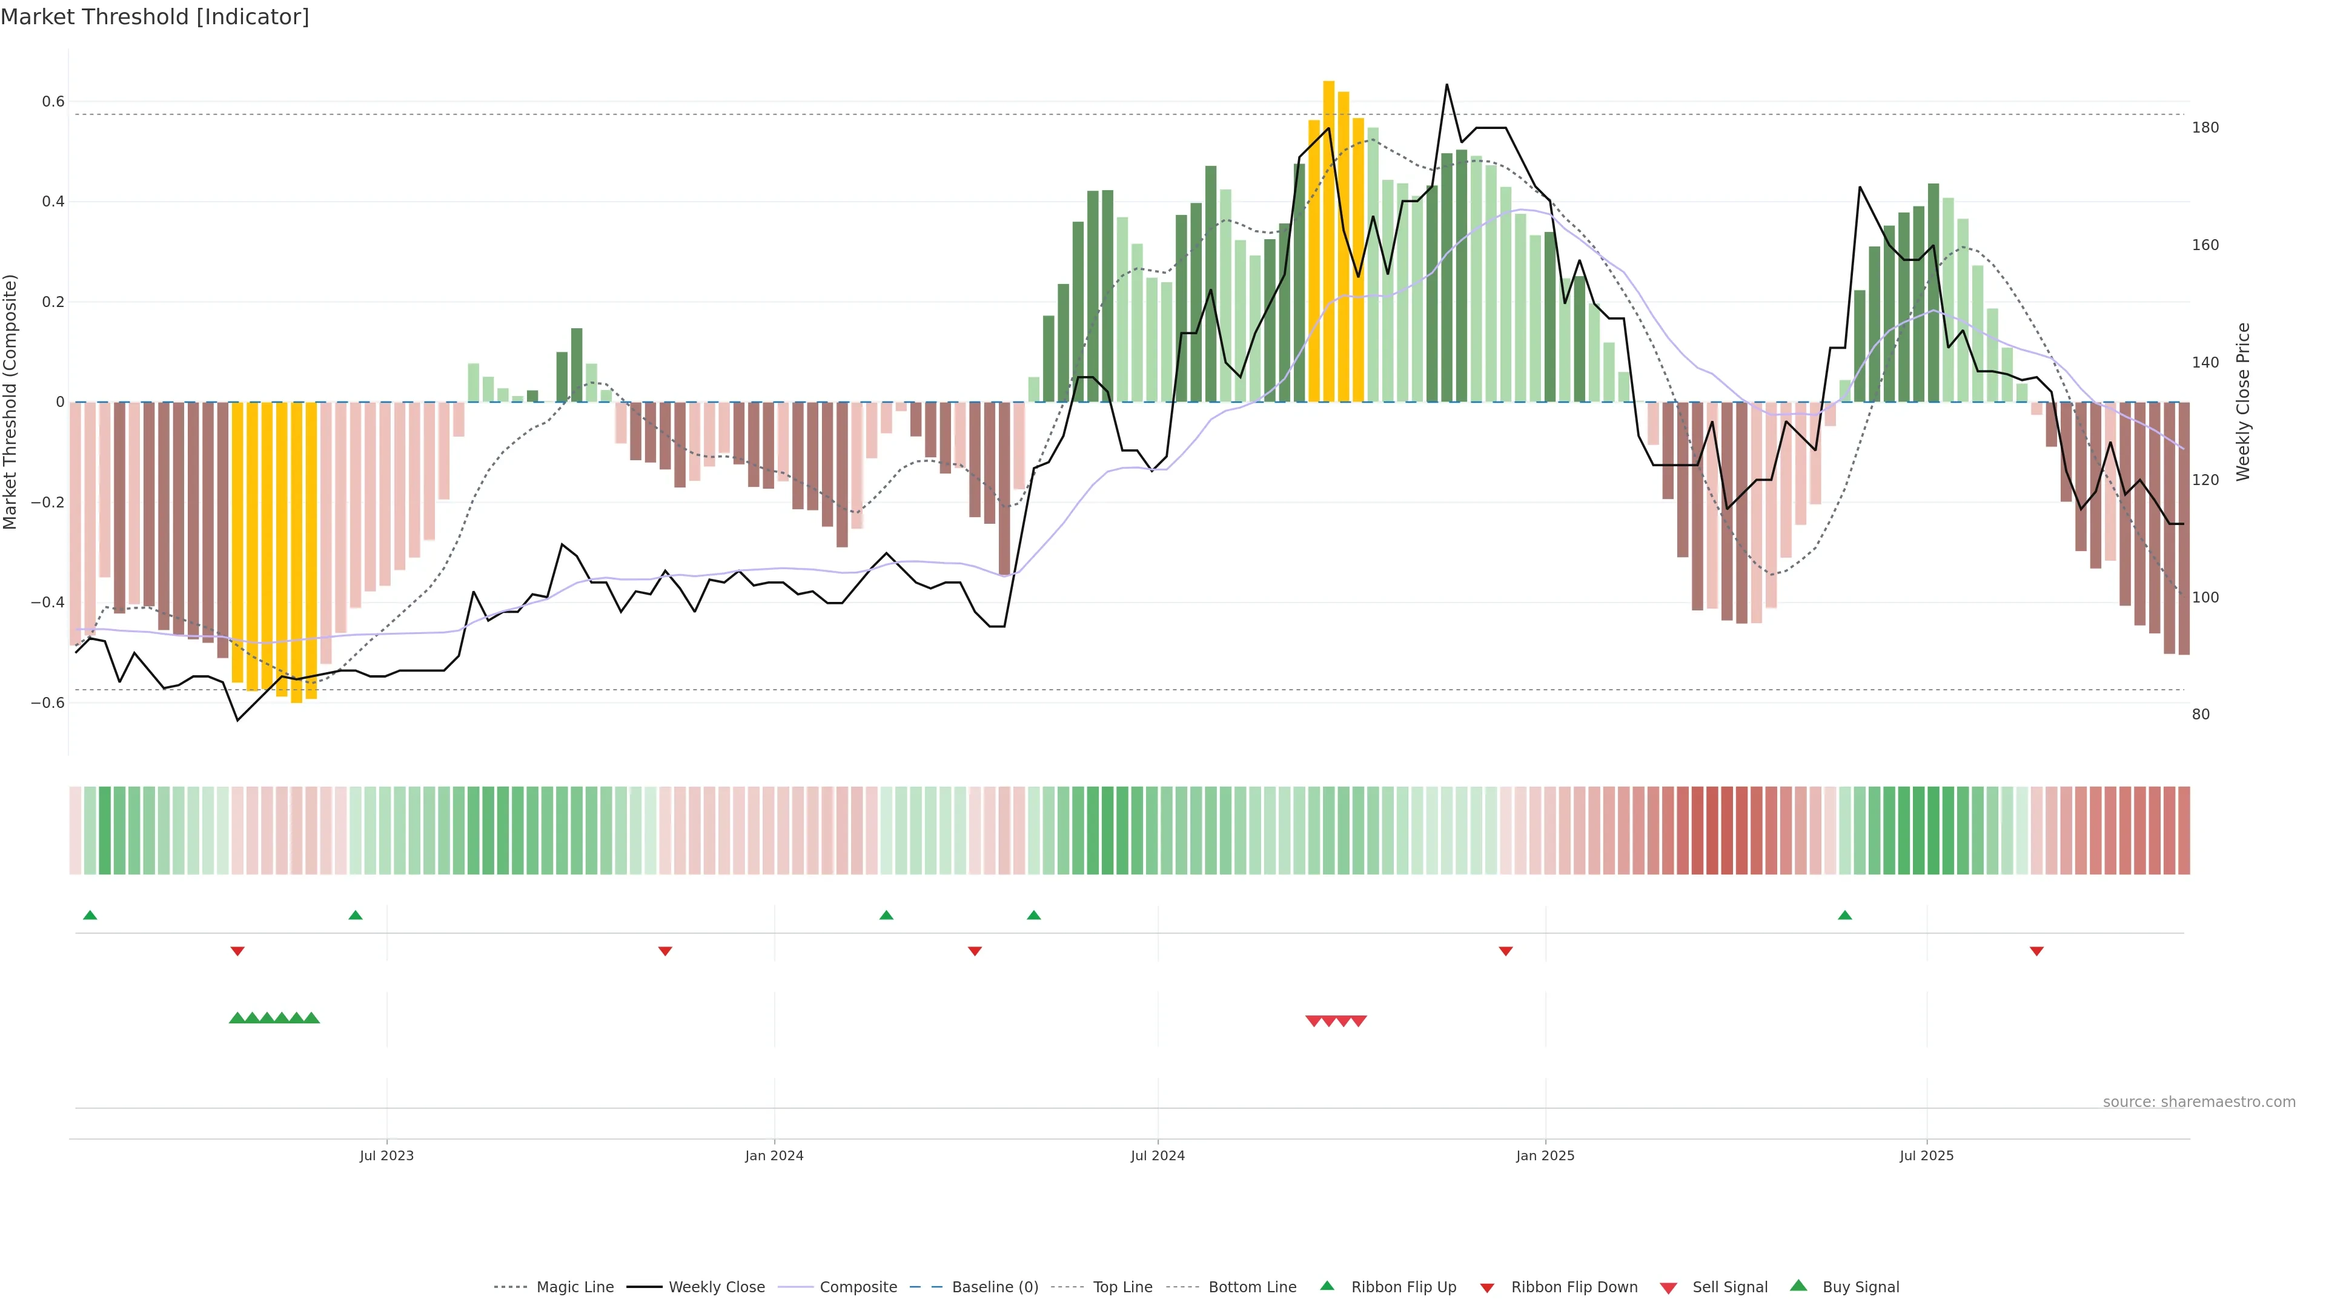Click the last red ribbon flip down marker
This screenshot has height=1308, width=2326.
(2036, 951)
